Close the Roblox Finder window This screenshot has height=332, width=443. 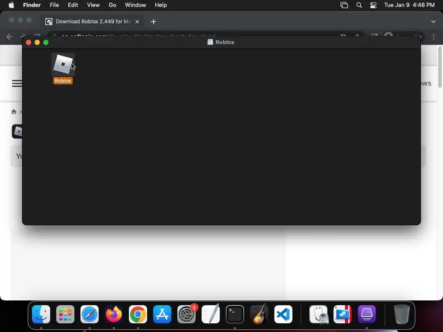(x=29, y=42)
